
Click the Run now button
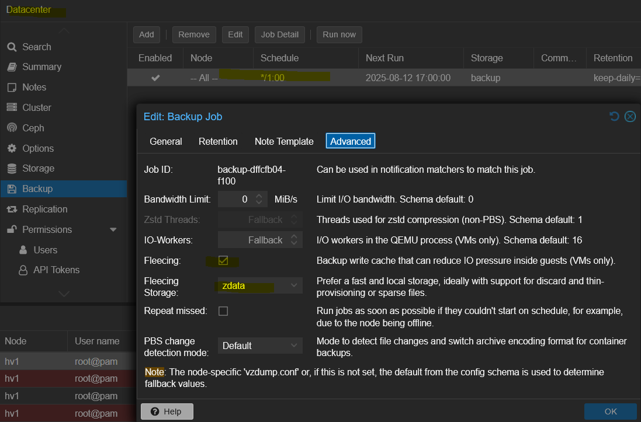(339, 34)
